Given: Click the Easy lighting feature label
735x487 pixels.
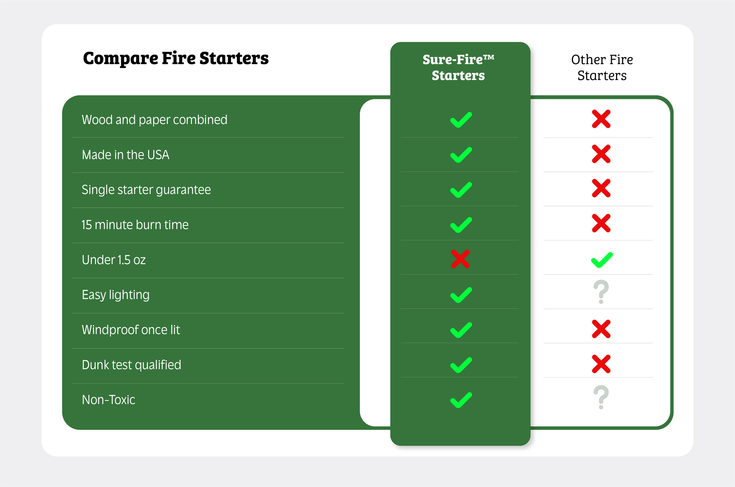Looking at the screenshot, I should coord(116,295).
